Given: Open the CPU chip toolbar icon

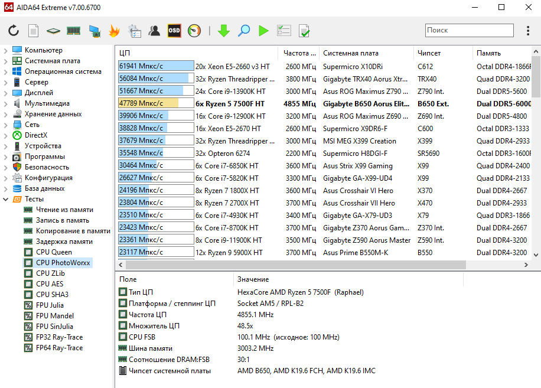Looking at the screenshot, I should (54, 31).
